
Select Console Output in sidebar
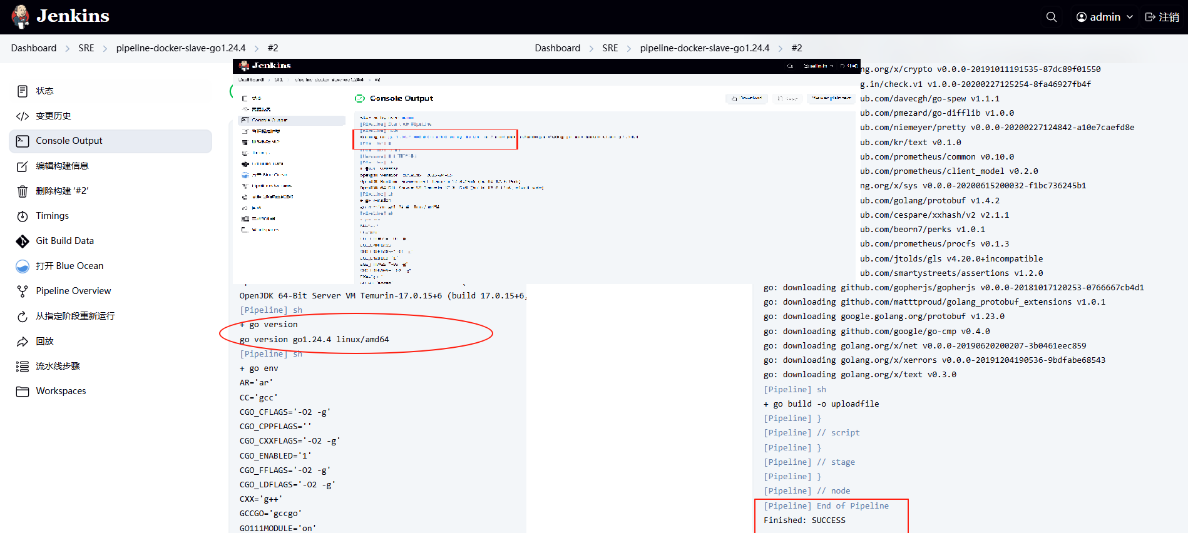pyautogui.click(x=69, y=141)
